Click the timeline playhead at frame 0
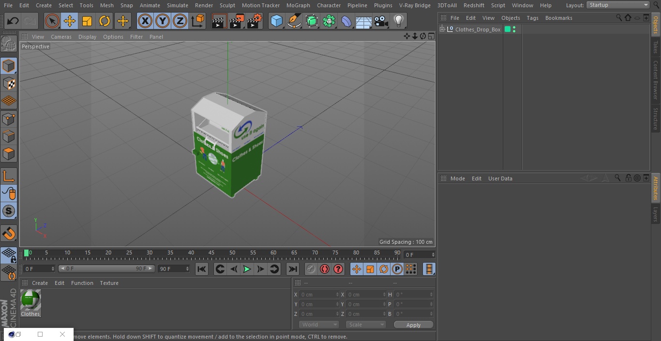 pos(27,252)
